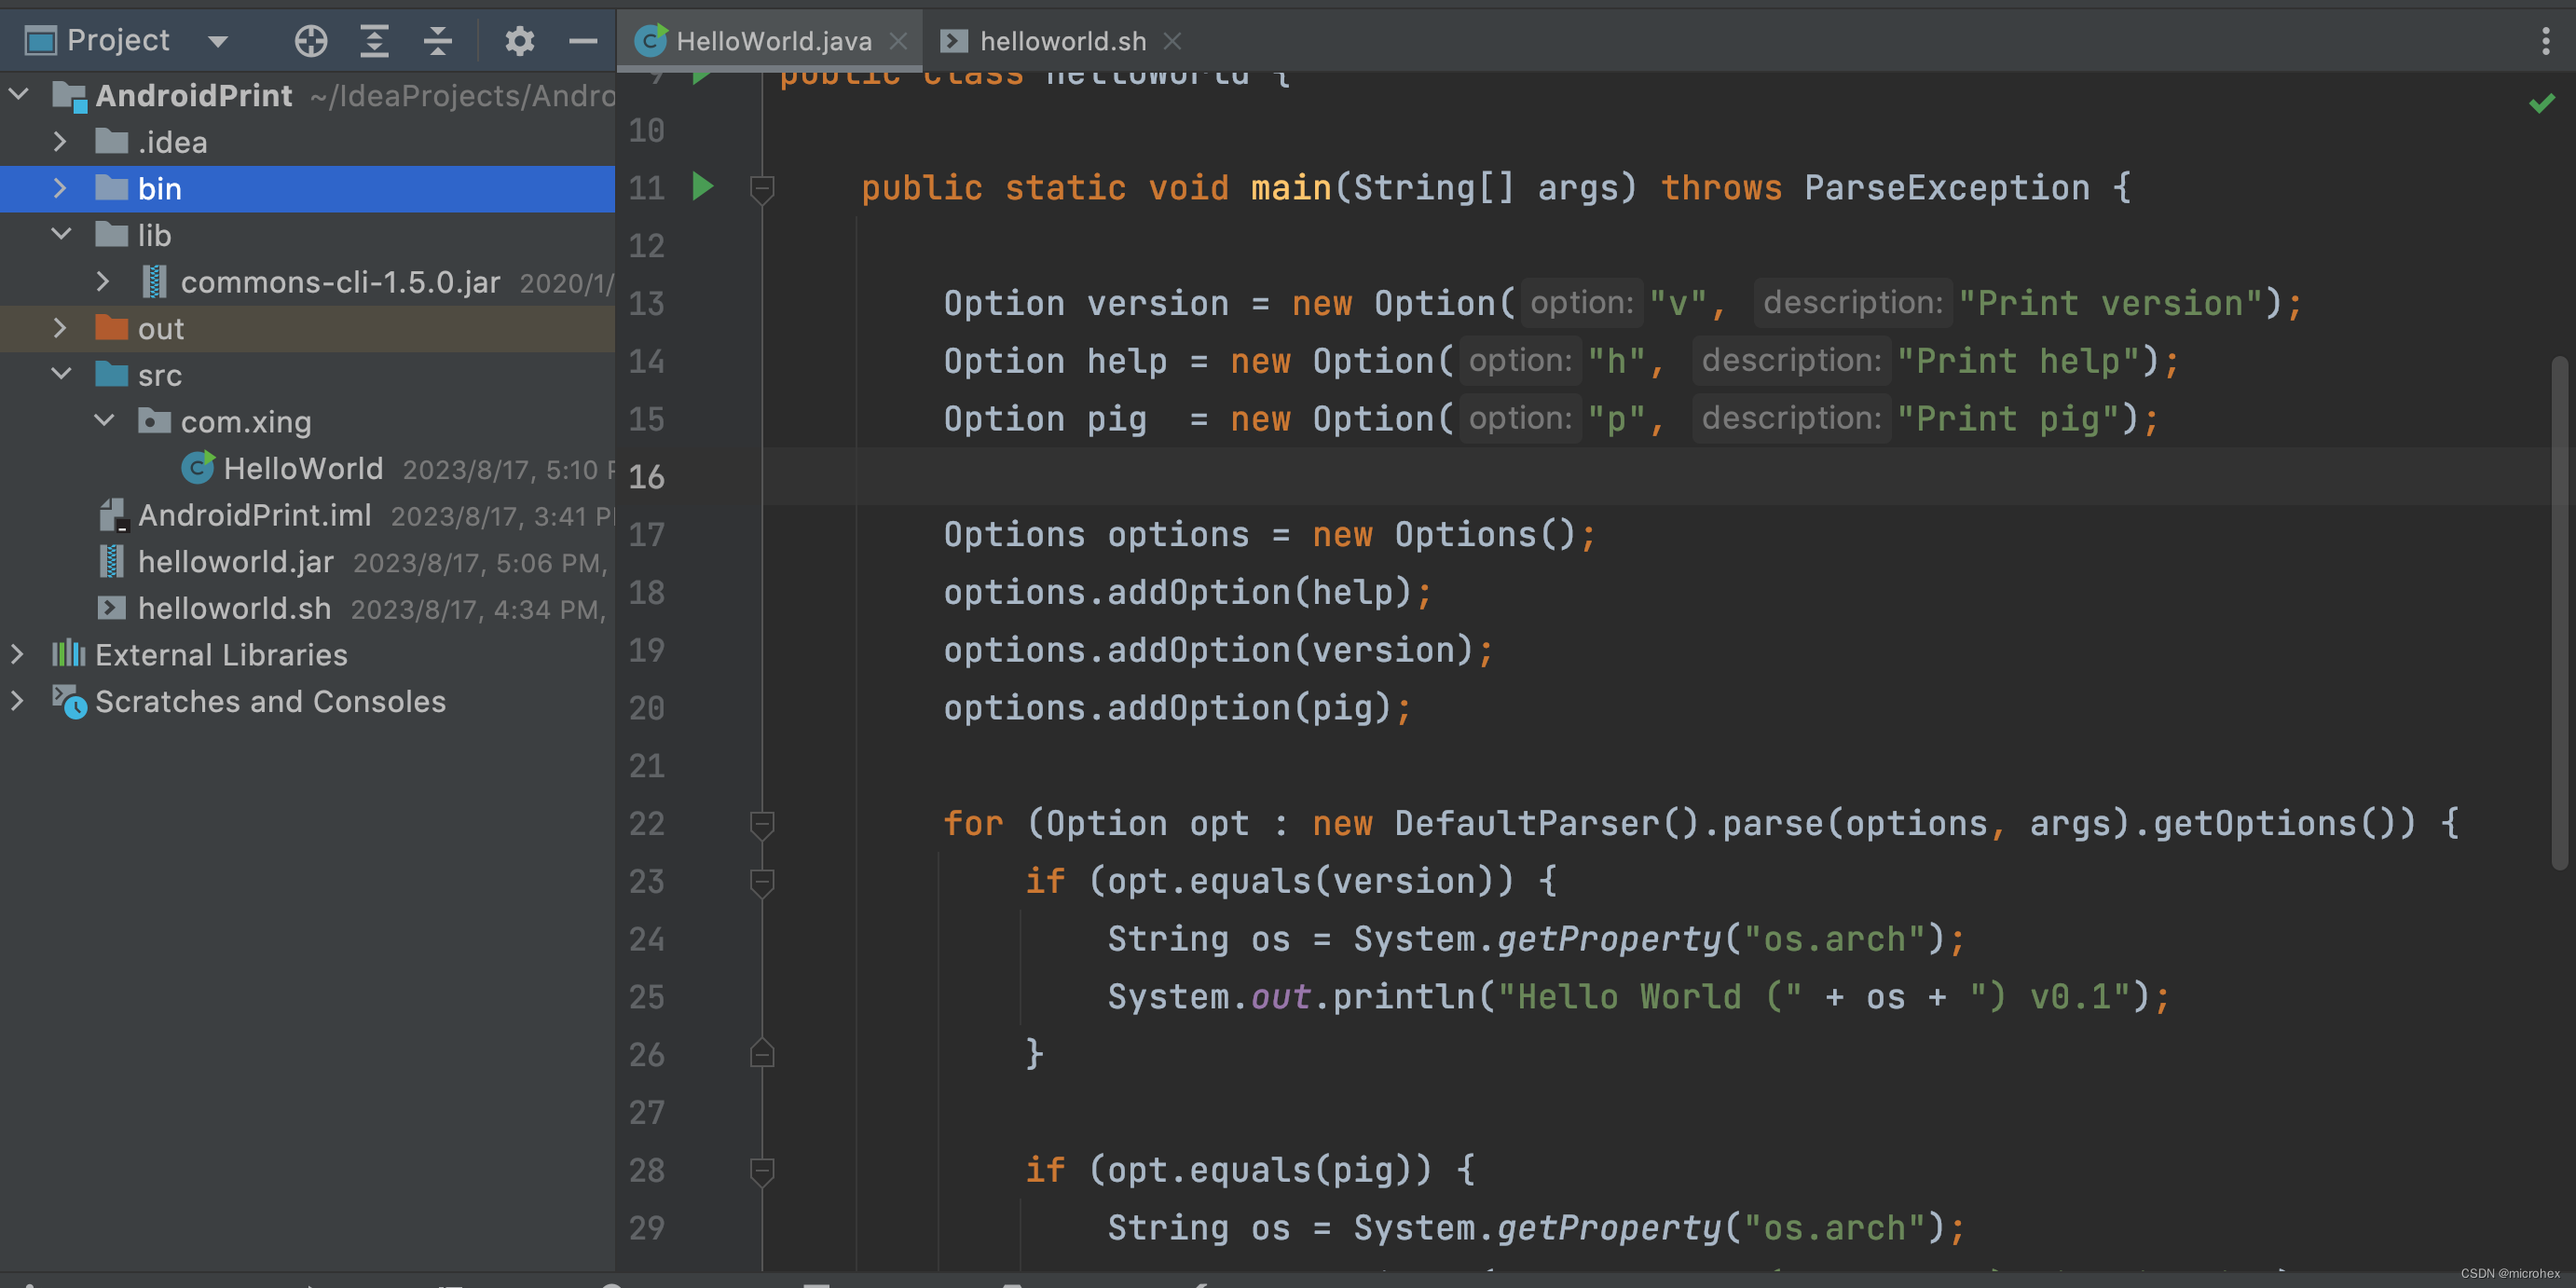Click the Collapse All icon in Project toolbar
The image size is (2576, 1288).
tap(437, 41)
